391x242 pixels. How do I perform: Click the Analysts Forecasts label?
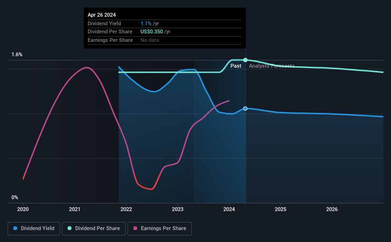(272, 66)
